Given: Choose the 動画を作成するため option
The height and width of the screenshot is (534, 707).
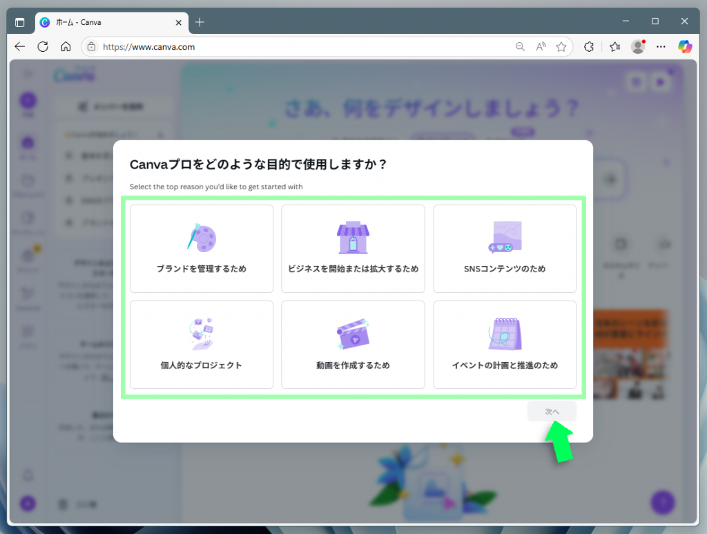Looking at the screenshot, I should click(353, 344).
